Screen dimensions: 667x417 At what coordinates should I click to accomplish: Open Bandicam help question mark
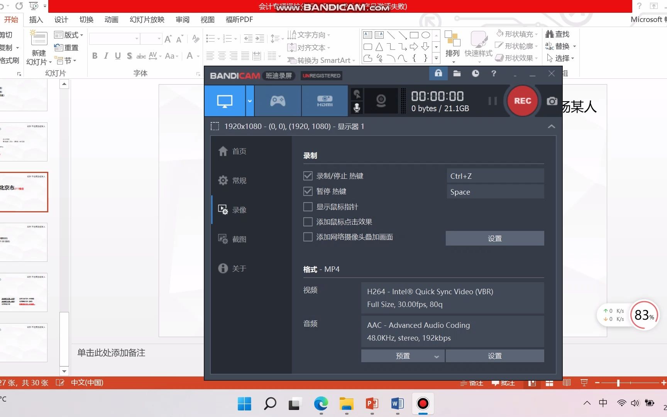[x=494, y=73]
